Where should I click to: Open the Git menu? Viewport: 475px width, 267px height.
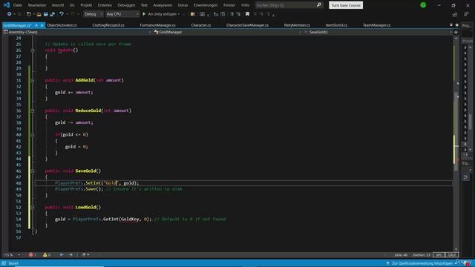pyautogui.click(x=72, y=5)
